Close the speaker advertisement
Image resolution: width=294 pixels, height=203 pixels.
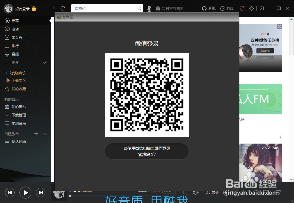tap(279, 27)
